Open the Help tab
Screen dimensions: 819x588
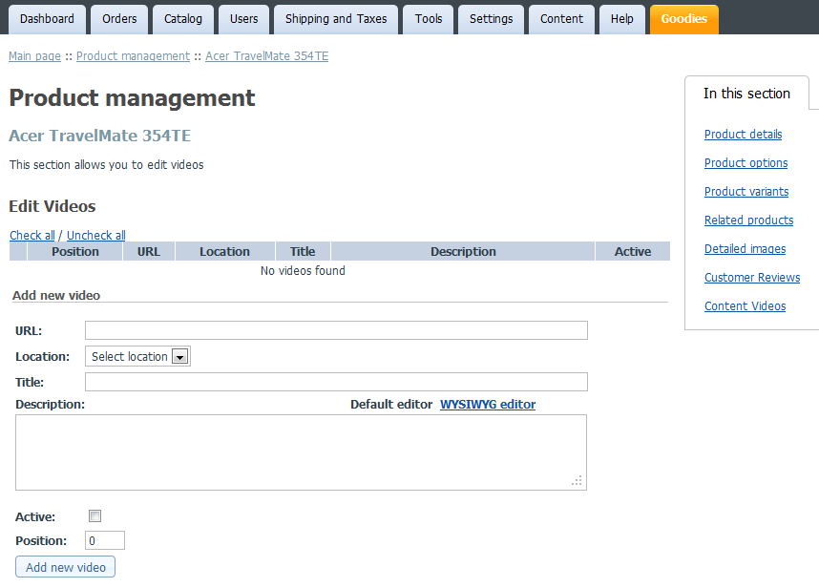pyautogui.click(x=622, y=19)
